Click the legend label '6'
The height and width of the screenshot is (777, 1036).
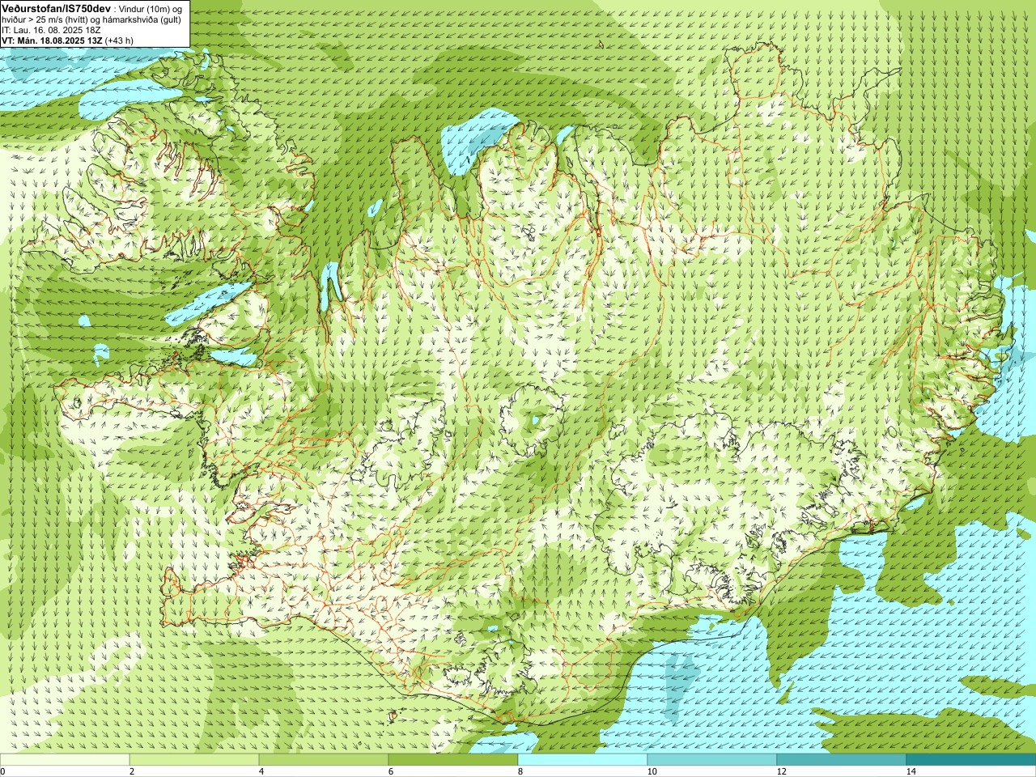click(391, 771)
